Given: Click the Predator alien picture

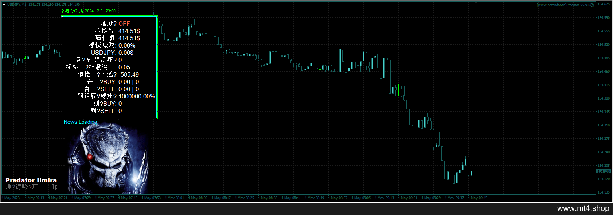Looking at the screenshot, I should point(108,159).
